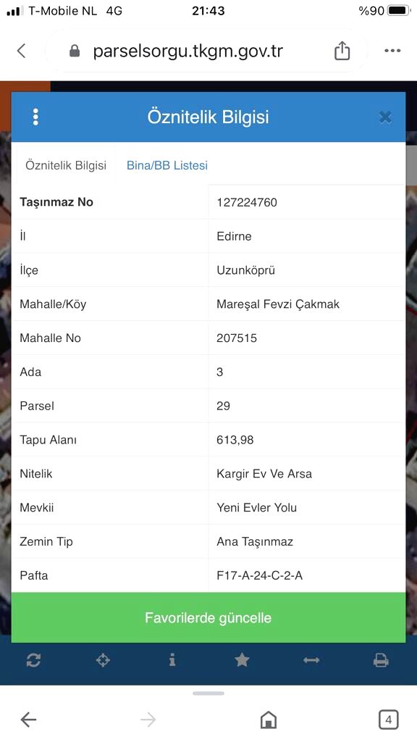Tap the star favorites icon
417x742 pixels.
click(242, 659)
